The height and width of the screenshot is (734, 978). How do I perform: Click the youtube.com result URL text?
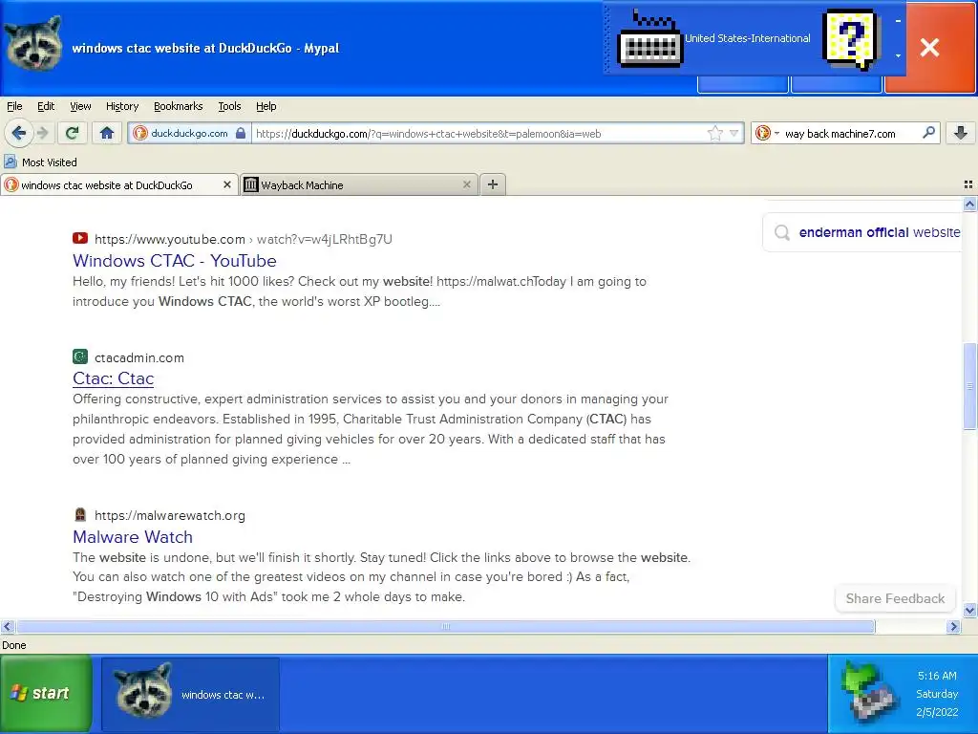(244, 239)
